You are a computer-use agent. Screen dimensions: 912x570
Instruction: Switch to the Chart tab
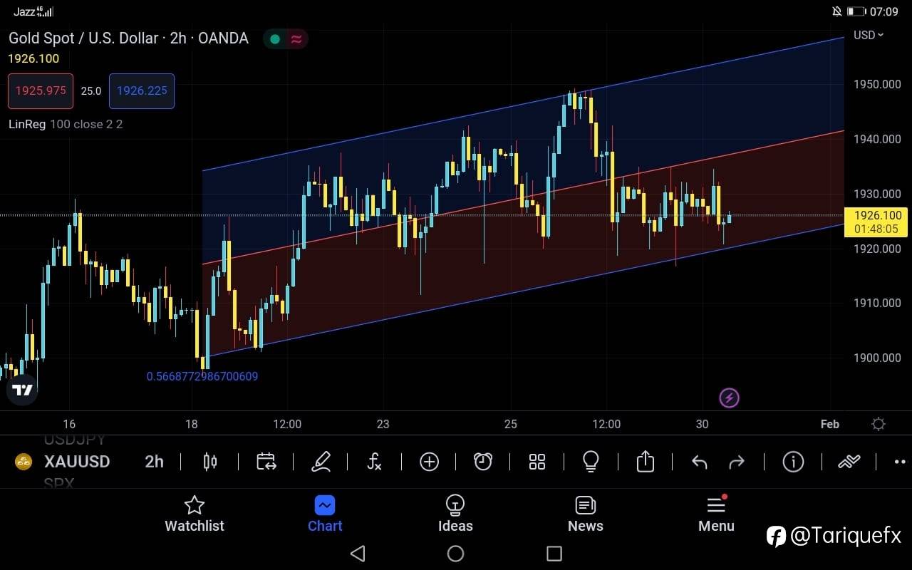click(x=325, y=514)
